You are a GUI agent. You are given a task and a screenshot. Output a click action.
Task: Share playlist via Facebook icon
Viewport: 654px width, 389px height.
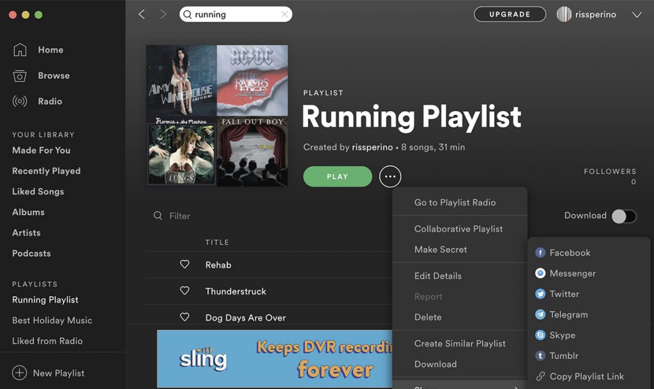540,253
